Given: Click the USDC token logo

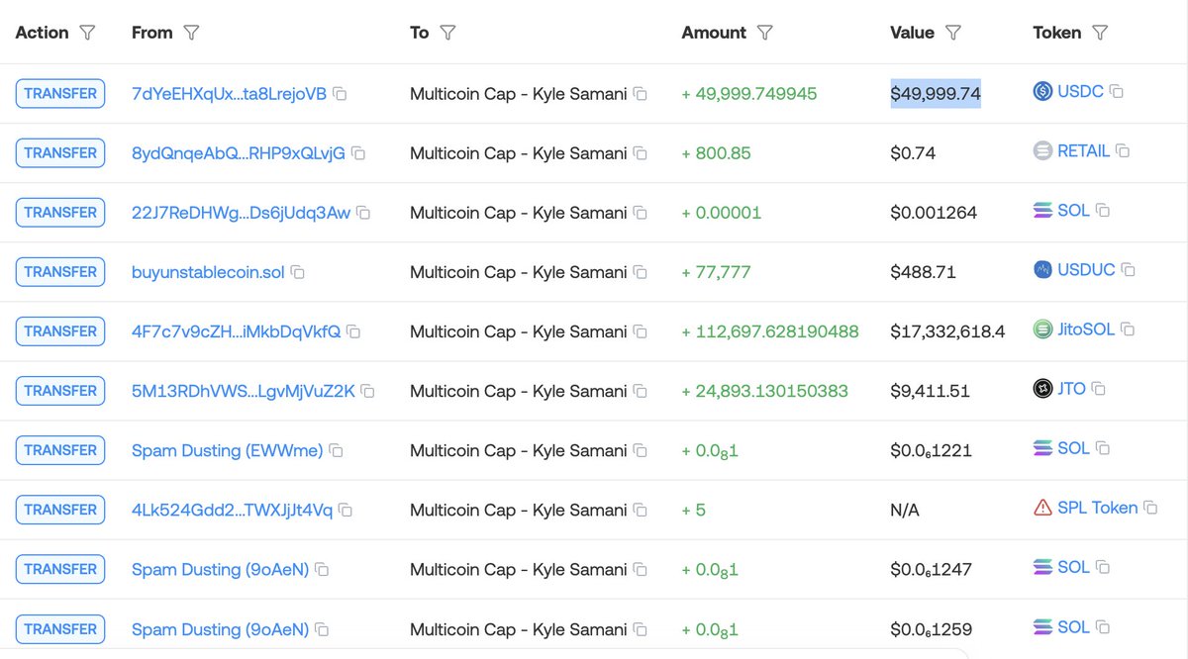Looking at the screenshot, I should [x=1042, y=91].
